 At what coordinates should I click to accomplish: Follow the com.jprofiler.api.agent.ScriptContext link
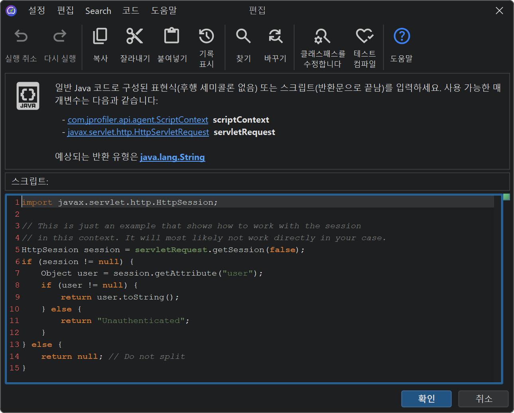(138, 120)
